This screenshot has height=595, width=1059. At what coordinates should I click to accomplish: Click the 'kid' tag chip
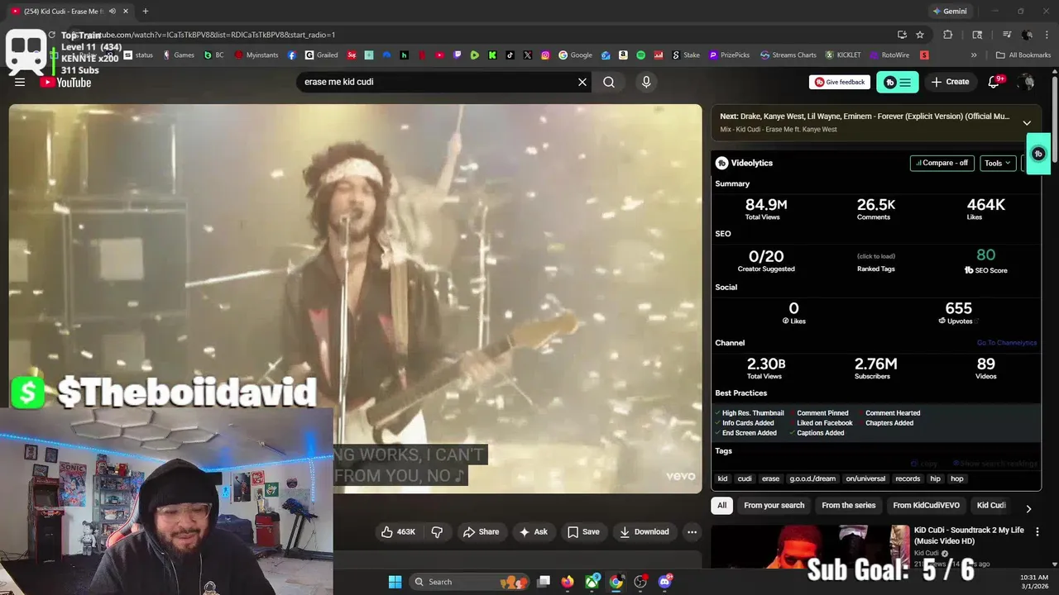pos(722,478)
